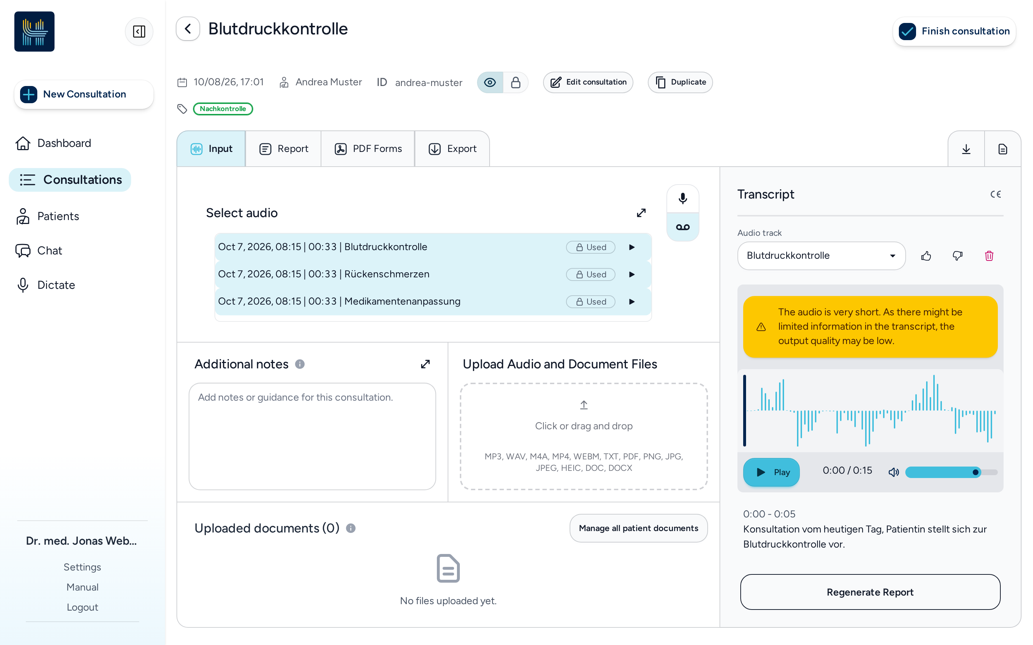Collapse the sidebar panel icon
Screen dimensions: 1033x645
pyautogui.click(x=139, y=32)
